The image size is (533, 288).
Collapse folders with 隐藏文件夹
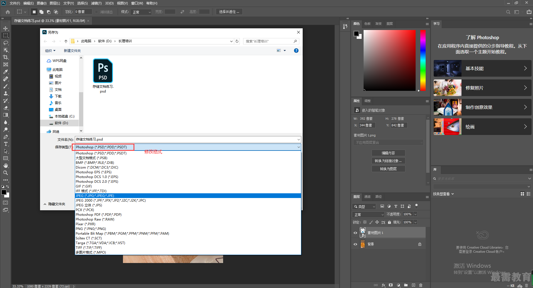[x=55, y=204]
